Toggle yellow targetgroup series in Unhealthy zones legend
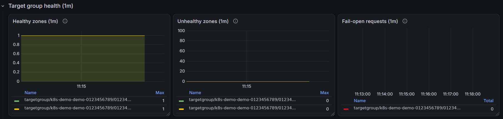 click(242, 108)
